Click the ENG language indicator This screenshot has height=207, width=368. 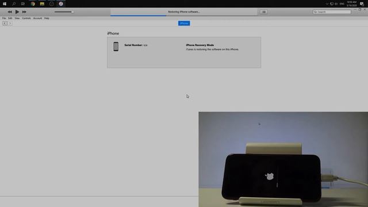(x=342, y=4)
